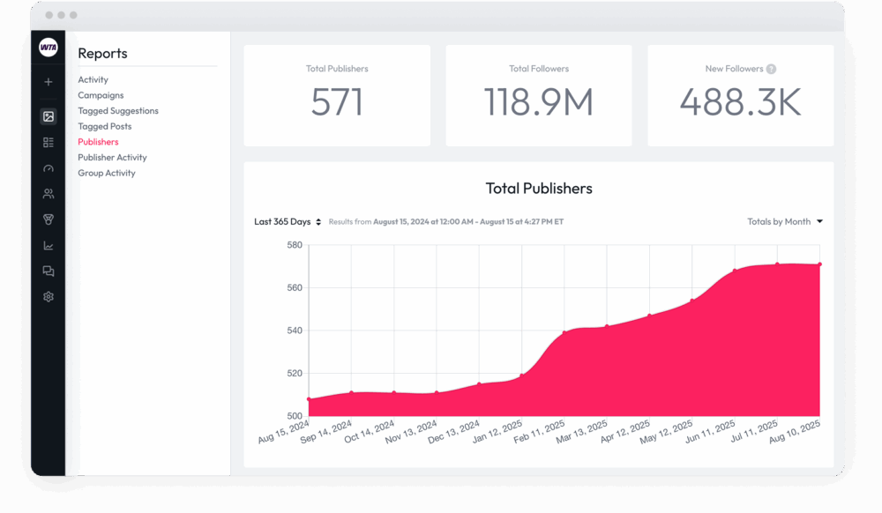Open the list layout sidebar icon
882x513 pixels.
(x=49, y=142)
